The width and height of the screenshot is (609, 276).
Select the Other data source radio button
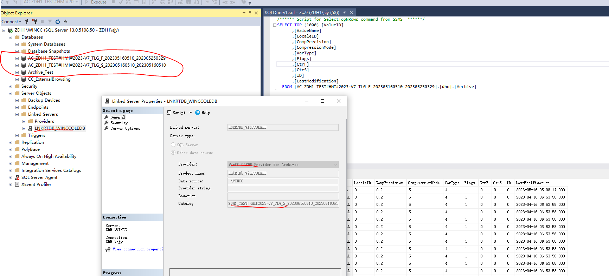coord(173,153)
